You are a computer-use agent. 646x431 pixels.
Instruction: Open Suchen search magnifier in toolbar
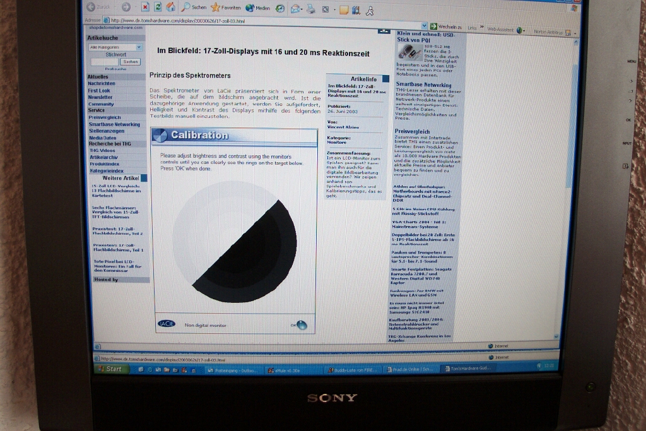coord(187,7)
